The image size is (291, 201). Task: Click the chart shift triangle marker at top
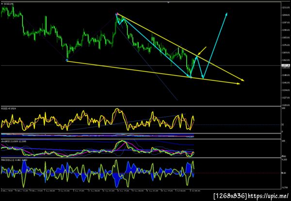[x=168, y=2]
